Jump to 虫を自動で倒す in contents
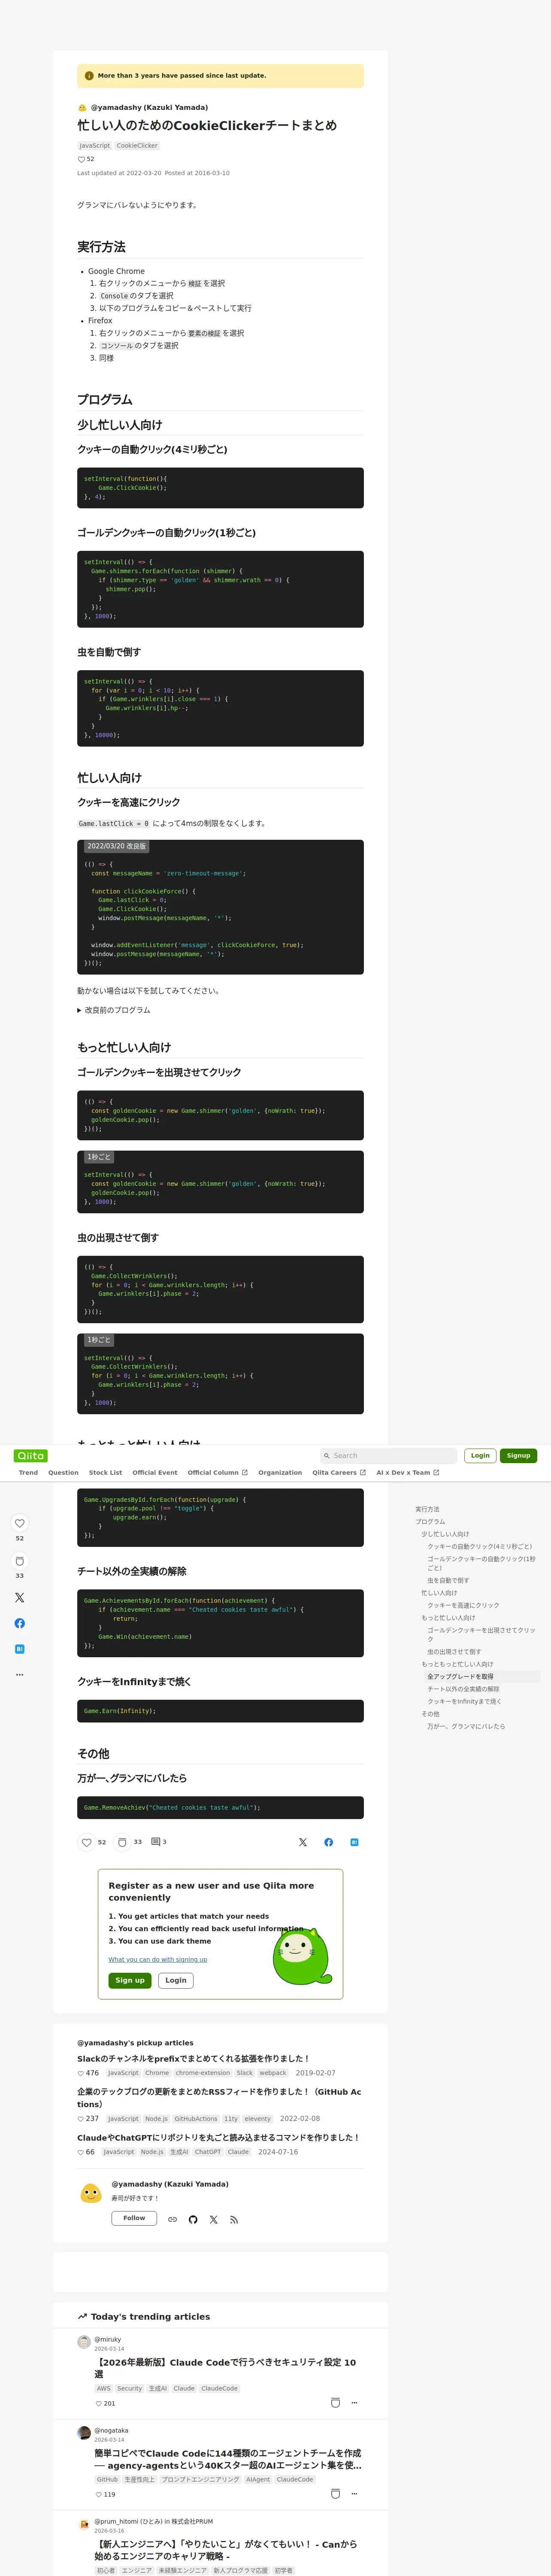The height and width of the screenshot is (2576, 551). (x=448, y=1580)
